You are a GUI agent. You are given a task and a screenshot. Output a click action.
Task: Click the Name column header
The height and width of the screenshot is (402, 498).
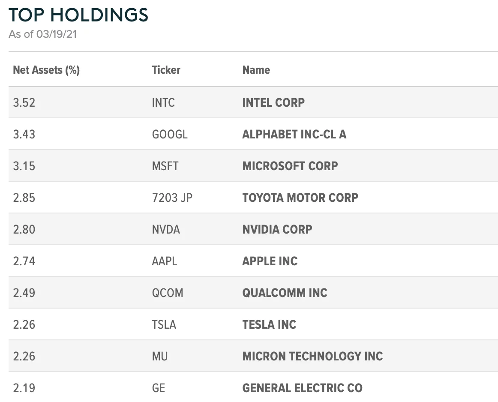256,70
